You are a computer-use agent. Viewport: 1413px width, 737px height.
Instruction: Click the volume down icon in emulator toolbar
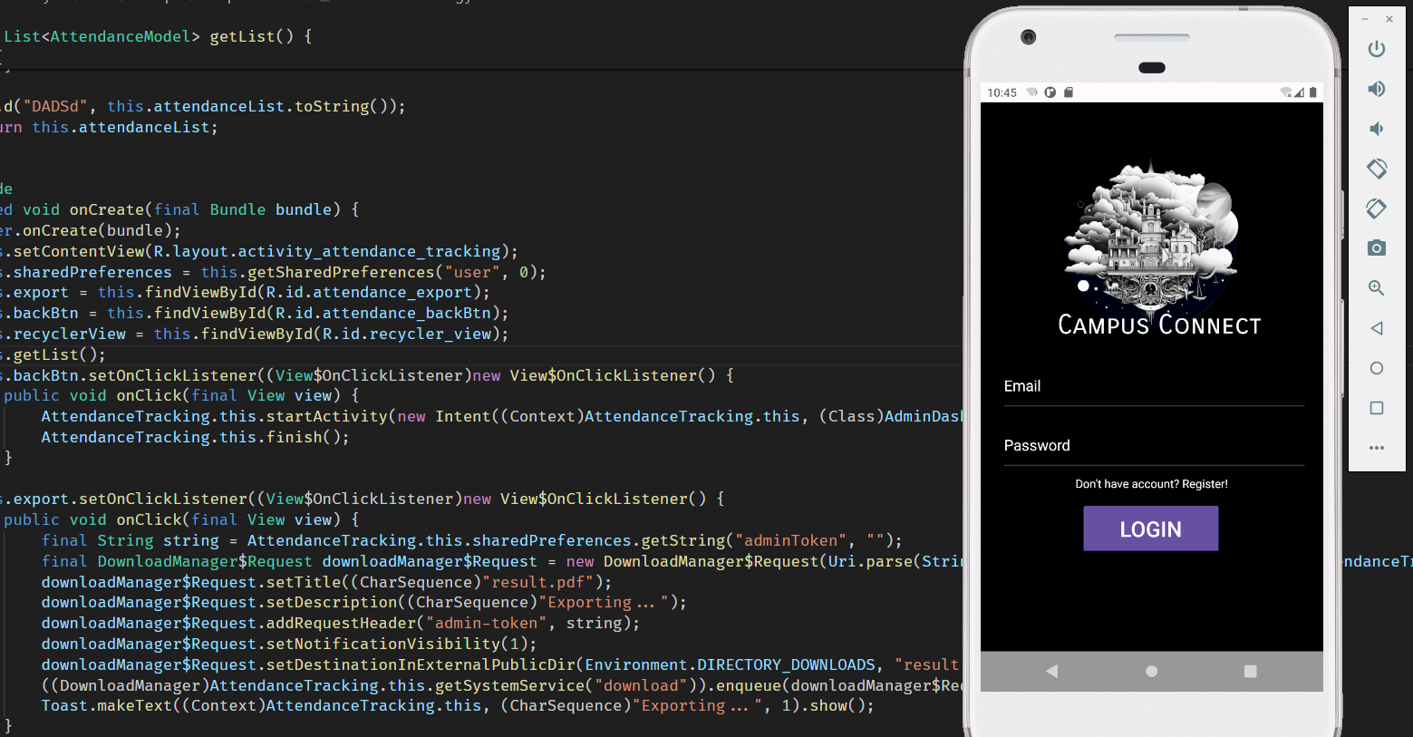pyautogui.click(x=1376, y=129)
